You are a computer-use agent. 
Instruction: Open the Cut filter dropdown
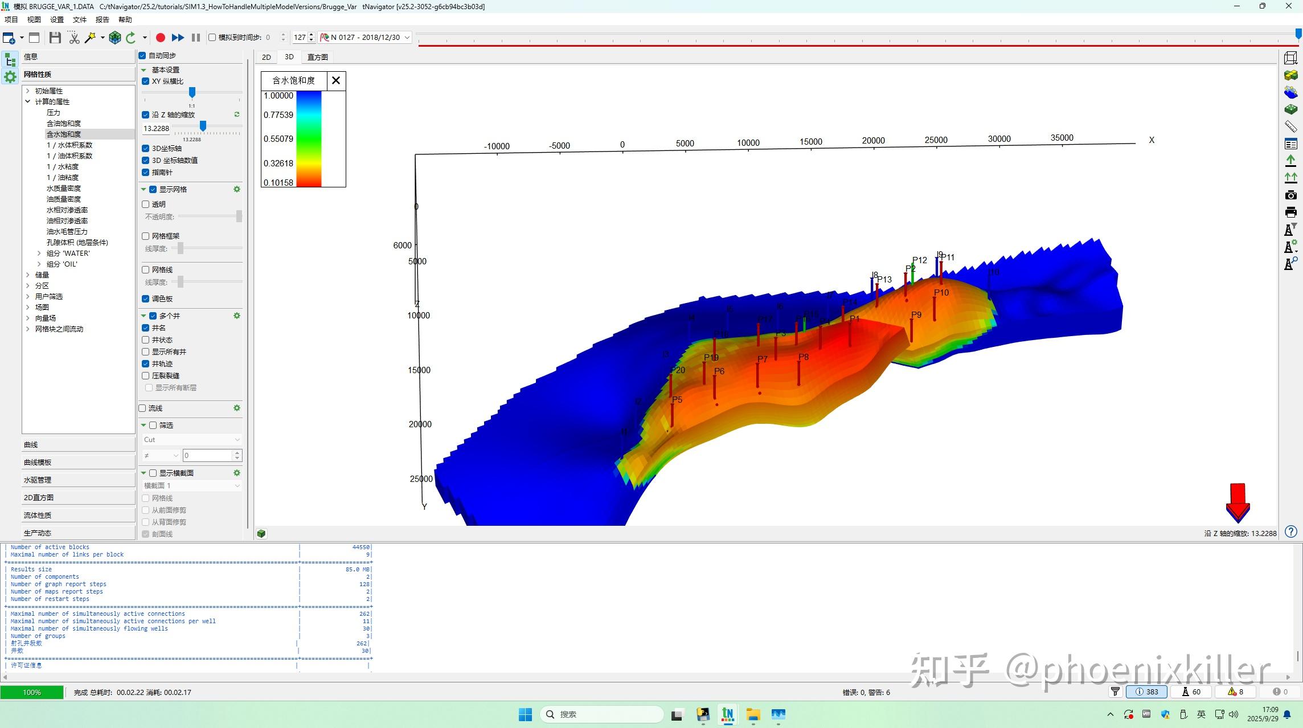pos(192,439)
